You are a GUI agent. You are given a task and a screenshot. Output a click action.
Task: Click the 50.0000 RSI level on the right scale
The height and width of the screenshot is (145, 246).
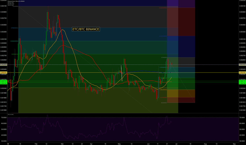pyautogui.click(x=242, y=129)
